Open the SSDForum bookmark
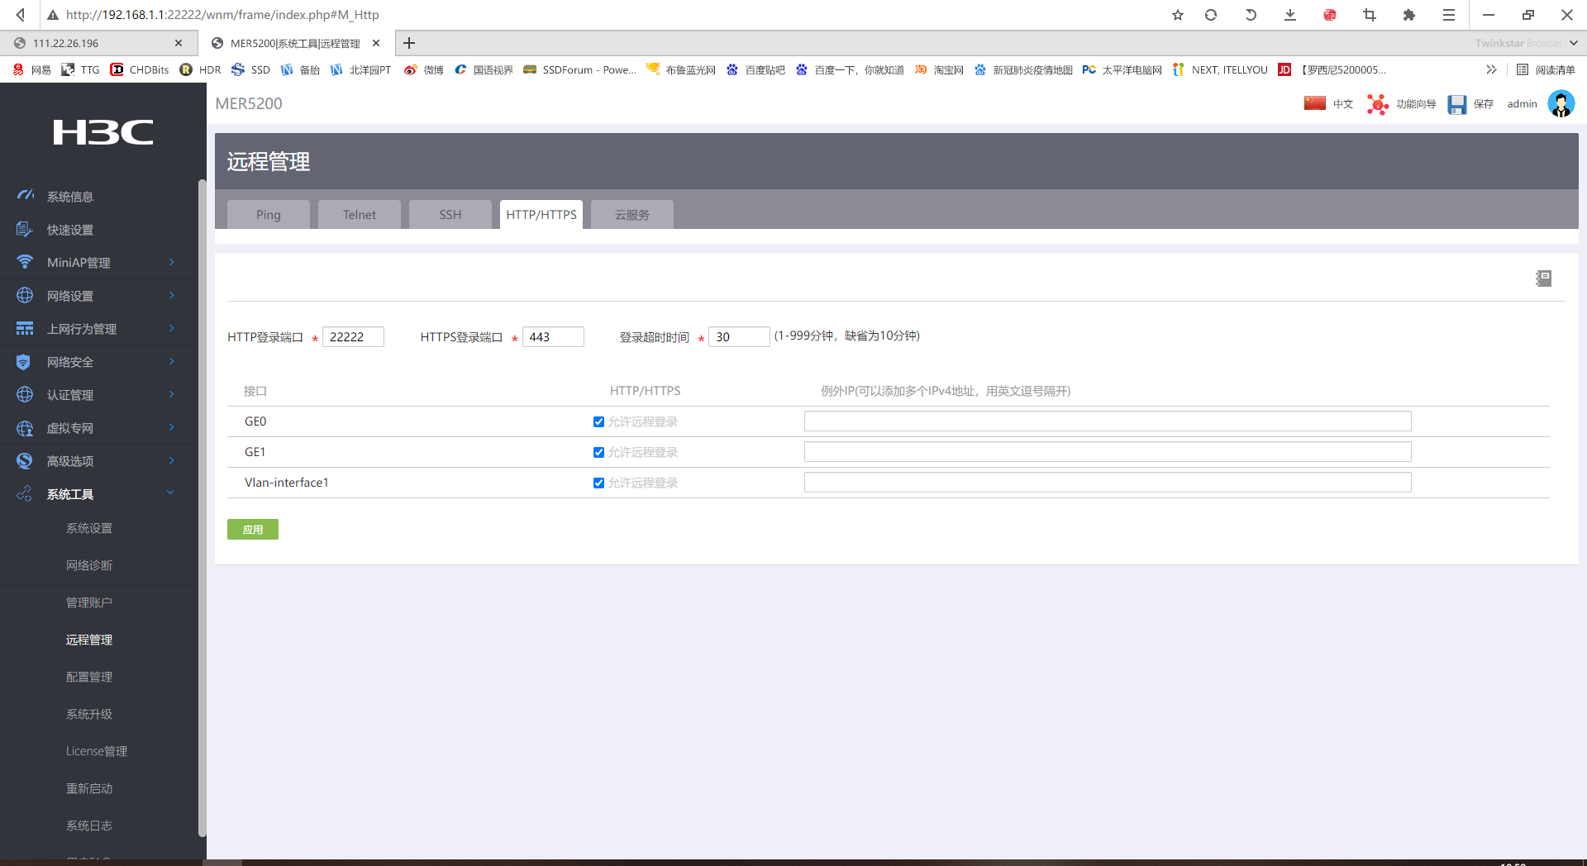Viewport: 1587px width, 866px height. pyautogui.click(x=580, y=70)
